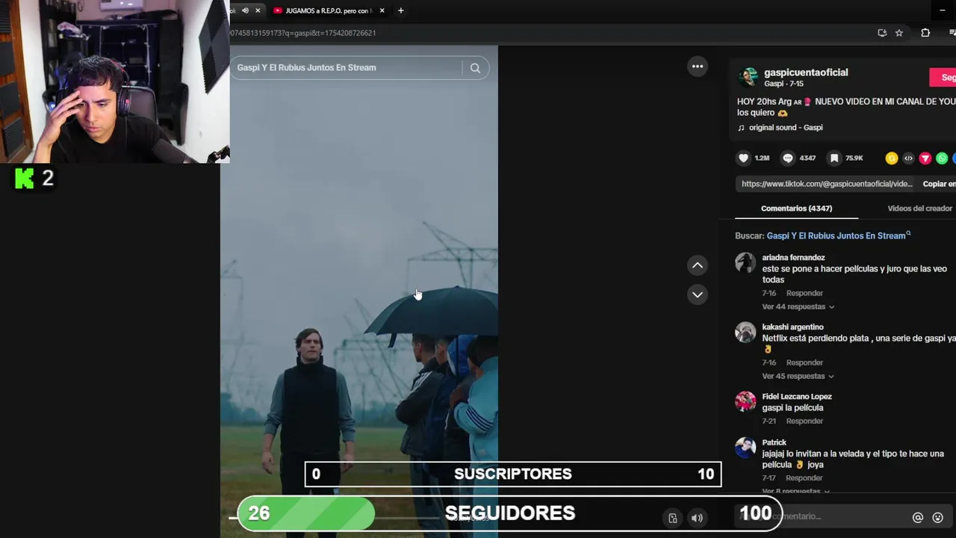Click the search magnifier icon in TikTok search bar

click(x=475, y=68)
